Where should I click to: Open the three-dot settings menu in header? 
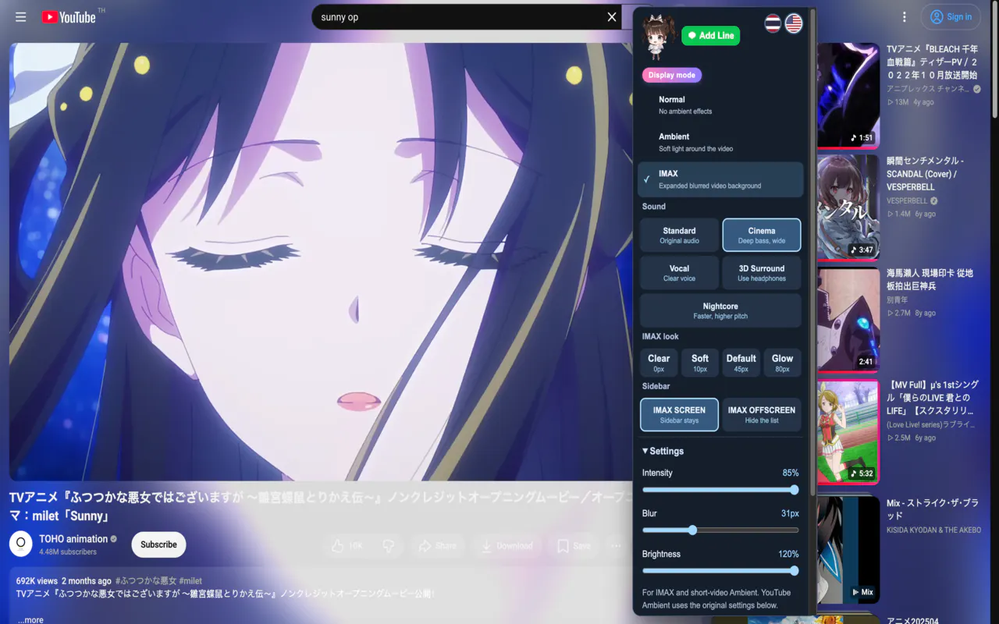(x=905, y=17)
